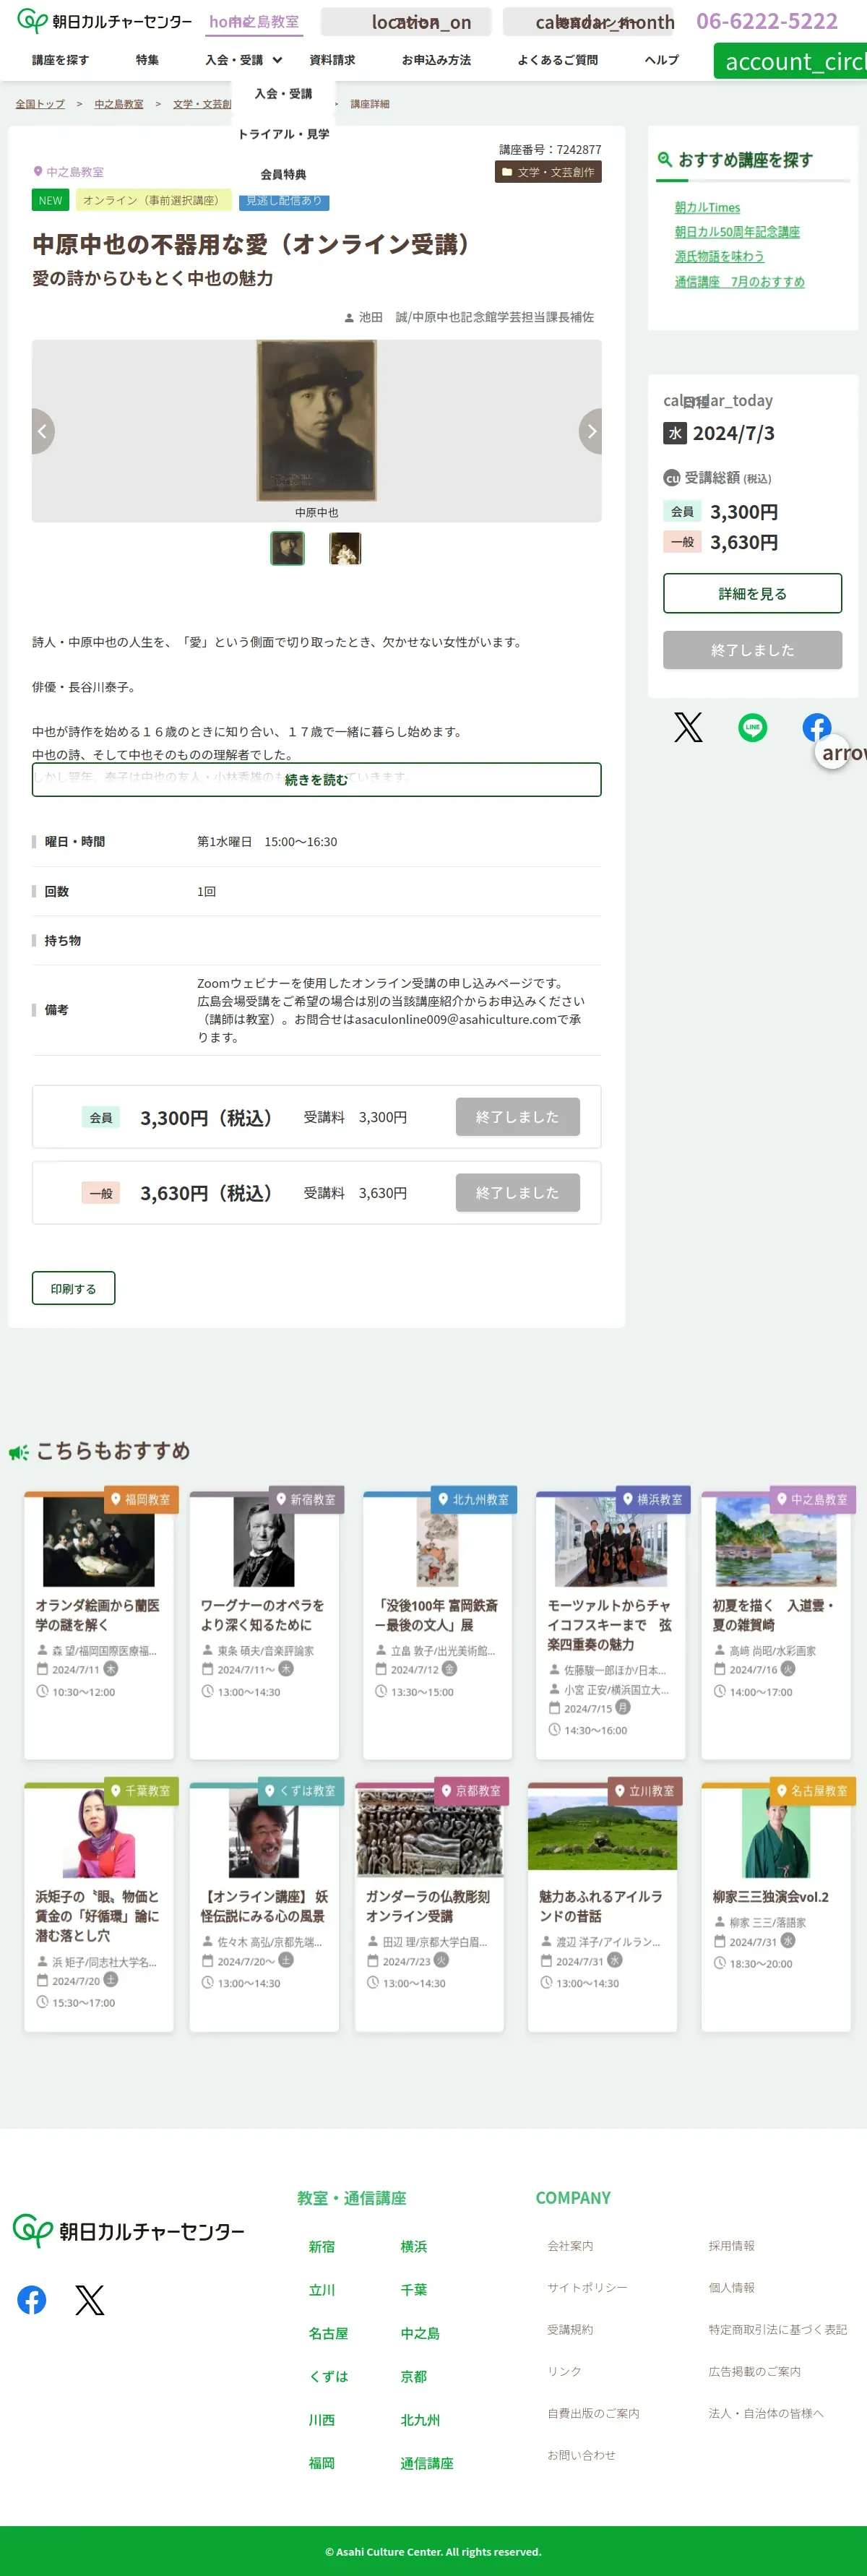
Task: Open 新宿 classroom footer link
Action: tap(322, 2246)
